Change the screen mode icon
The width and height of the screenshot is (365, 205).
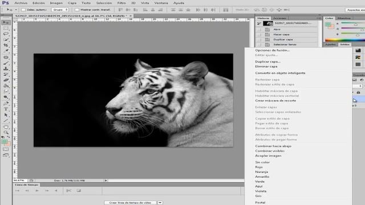6,155
